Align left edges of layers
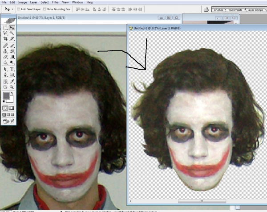 pyautogui.click(x=94, y=9)
